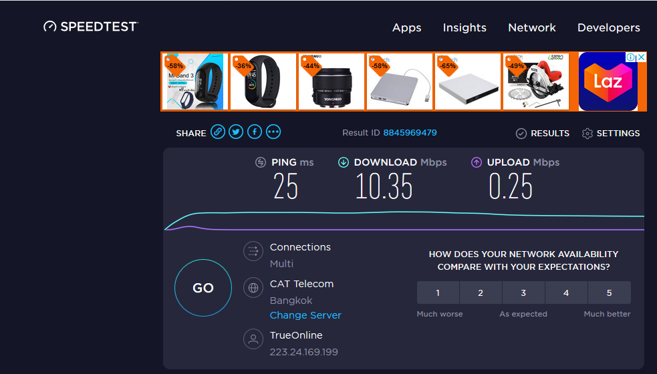The image size is (657, 374).
Task: Open the -58% external drive ad
Action: [x=400, y=81]
